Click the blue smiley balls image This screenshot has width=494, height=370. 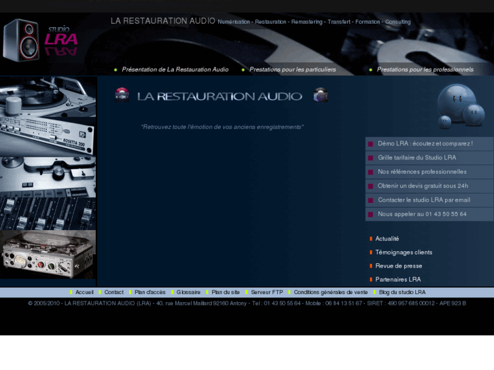click(x=461, y=106)
